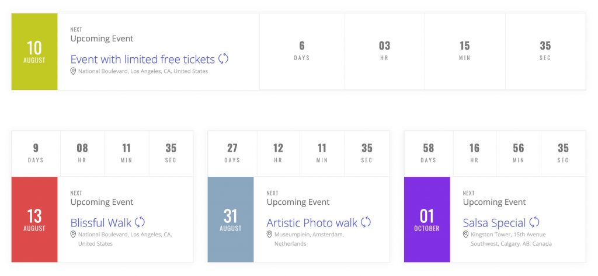Click the 58 Days countdown cell
The width and height of the screenshot is (598, 276).
coord(429,153)
